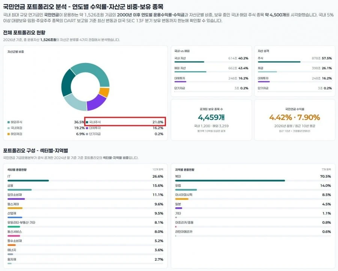338x271 pixels.
Task: Click the 6.9% legend value
Action: [80, 134]
